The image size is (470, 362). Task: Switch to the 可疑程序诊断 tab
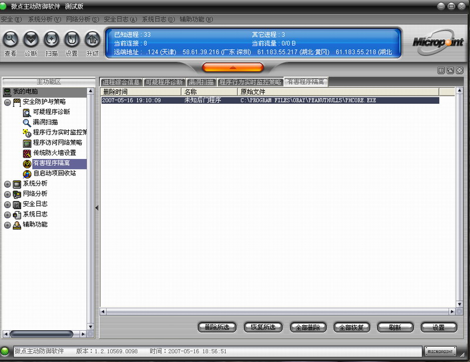pyautogui.click(x=164, y=82)
